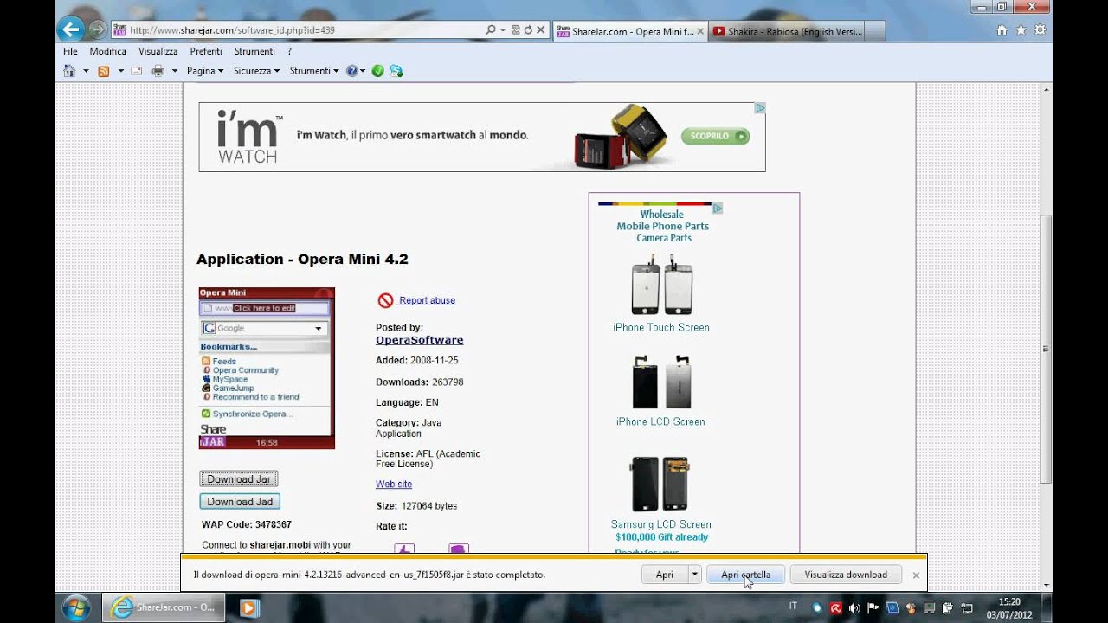Click the Download Jar button
Screen dimensions: 1108x623
[239, 479]
